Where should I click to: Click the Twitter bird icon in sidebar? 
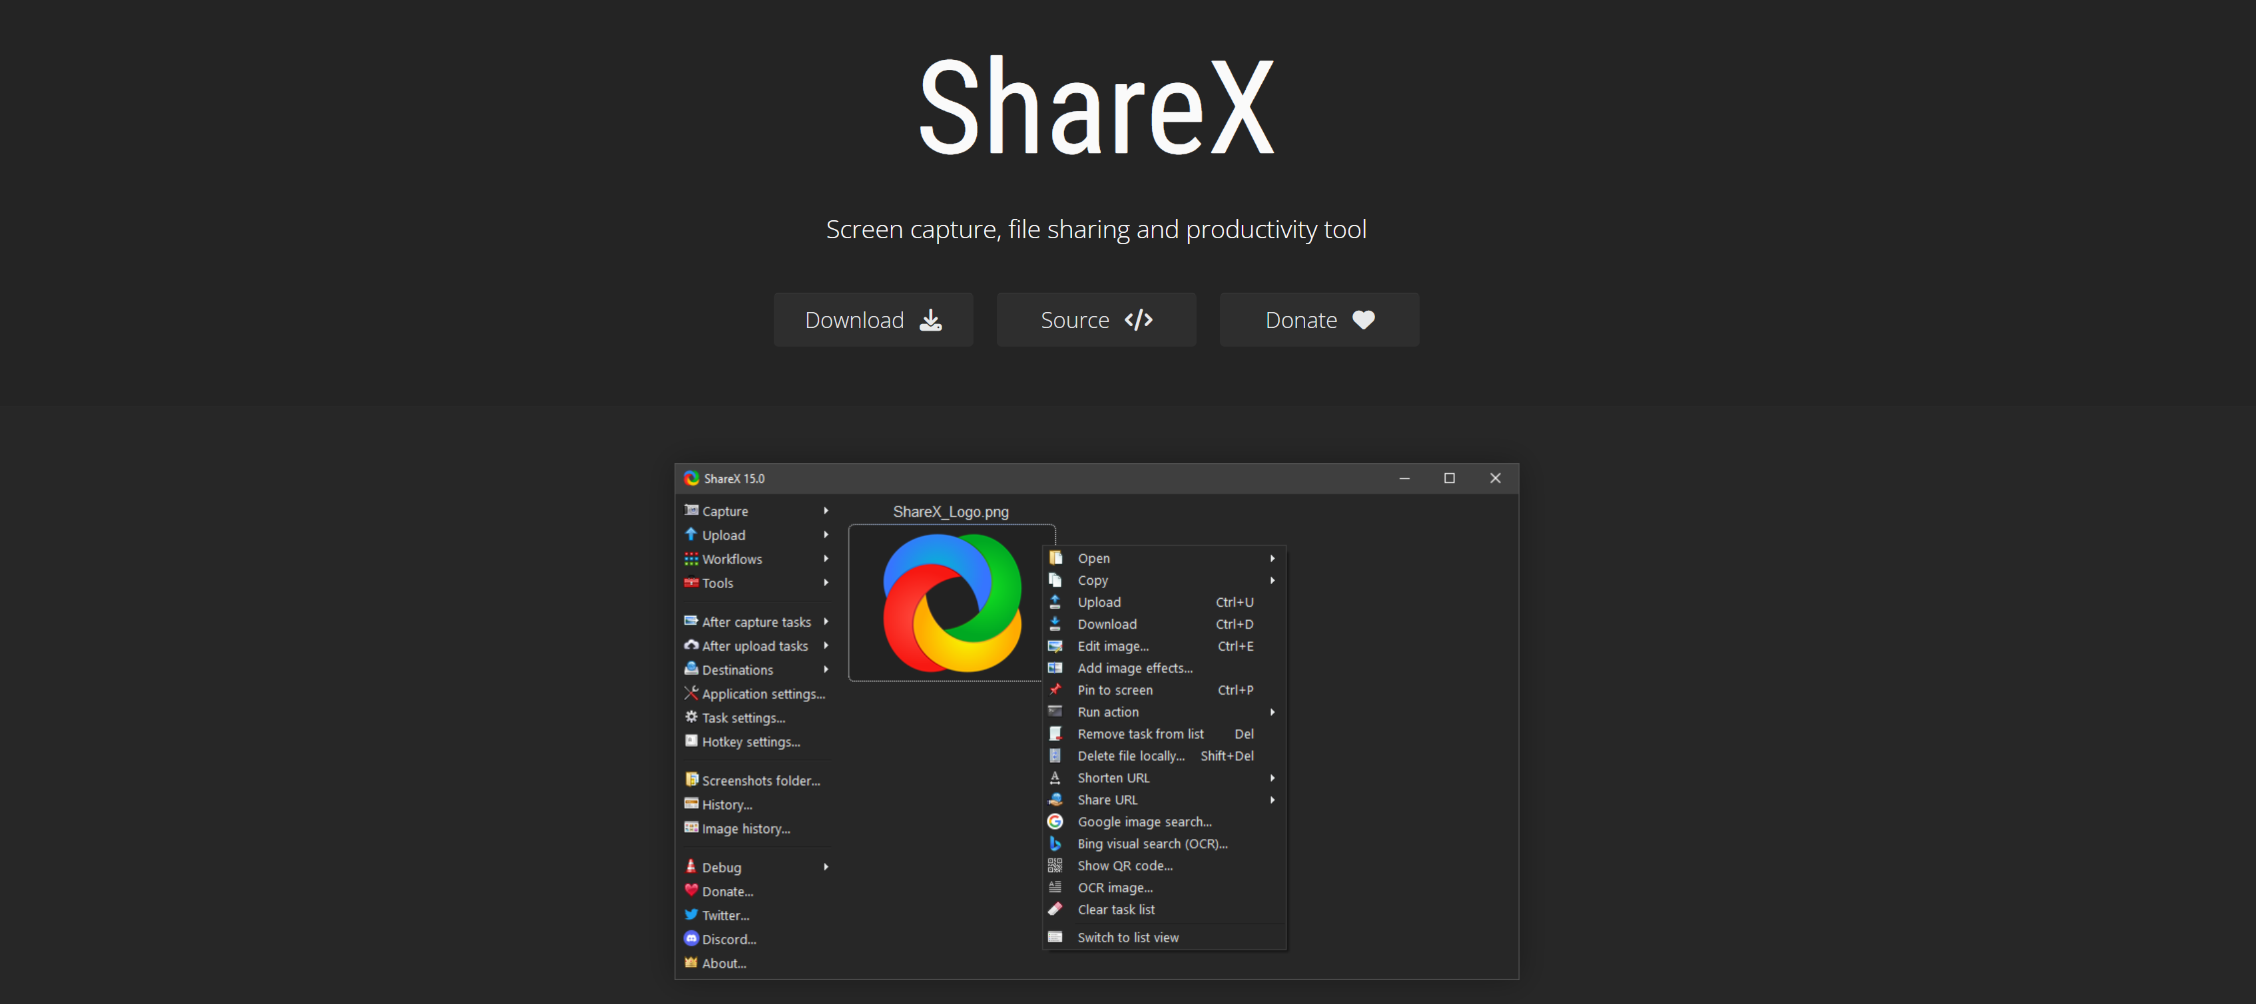691,915
